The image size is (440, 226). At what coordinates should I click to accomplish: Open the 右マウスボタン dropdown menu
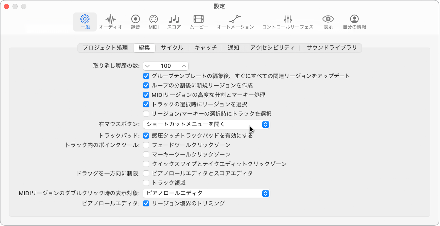tap(206, 124)
